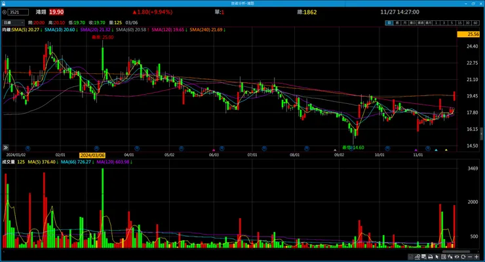Switch to the 30-minute timeframe button

coord(468,23)
